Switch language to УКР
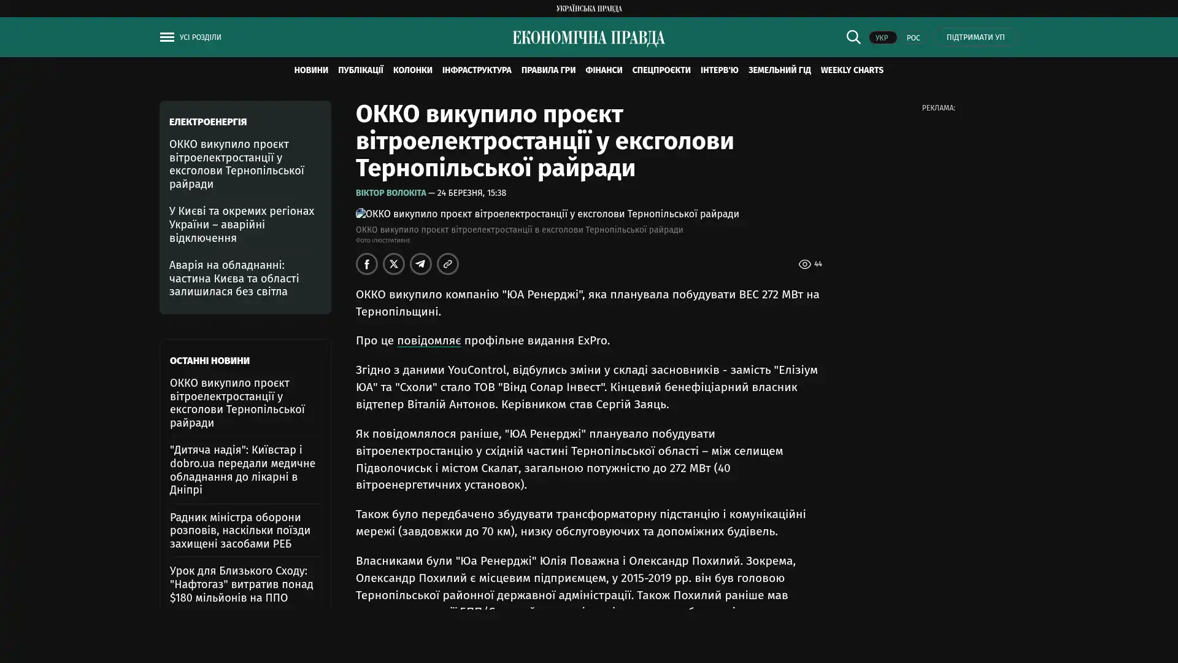This screenshot has height=663, width=1178. [x=882, y=37]
